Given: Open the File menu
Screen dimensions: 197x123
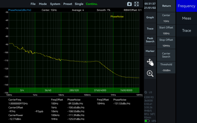Looking at the screenshot, I should tap(33, 4).
